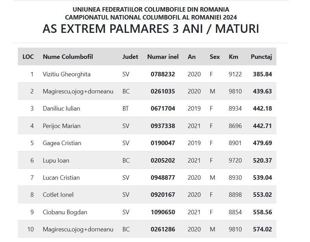Select score 479.69 for Gagea Cristian

(x=262, y=143)
